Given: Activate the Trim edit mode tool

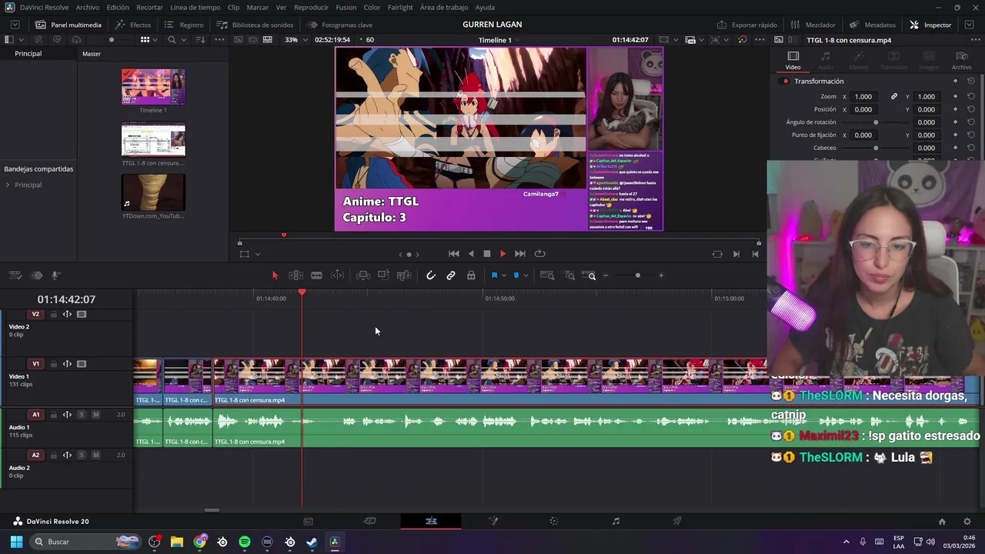Looking at the screenshot, I should (x=295, y=275).
